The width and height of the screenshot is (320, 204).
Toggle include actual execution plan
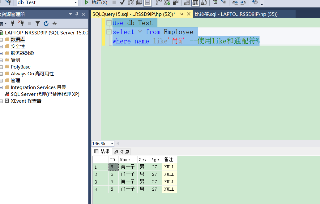coord(159,2)
